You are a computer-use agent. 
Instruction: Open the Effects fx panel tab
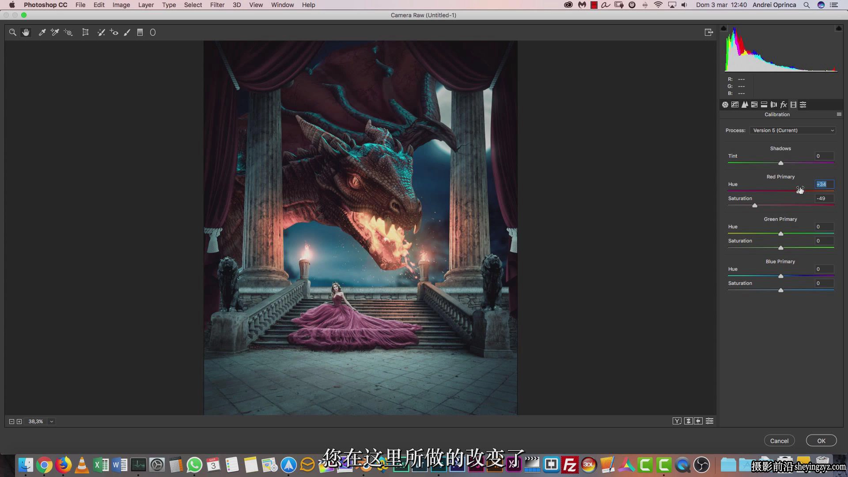click(784, 105)
